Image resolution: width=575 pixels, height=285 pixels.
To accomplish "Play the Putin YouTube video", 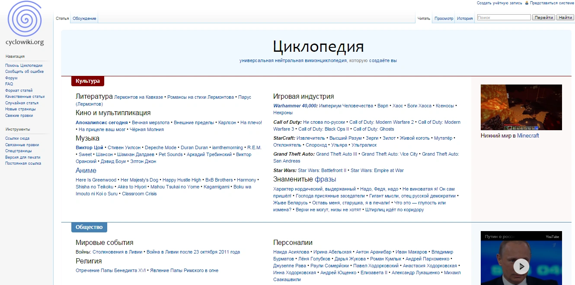I will click(521, 266).
